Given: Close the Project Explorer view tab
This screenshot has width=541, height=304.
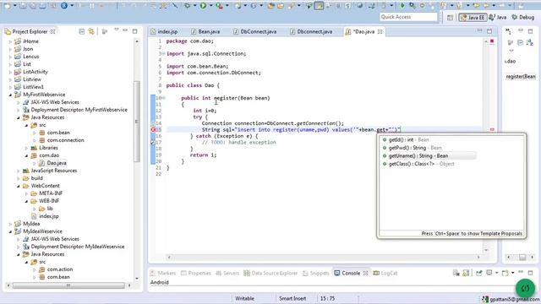Looking at the screenshot, I should click(x=52, y=32).
